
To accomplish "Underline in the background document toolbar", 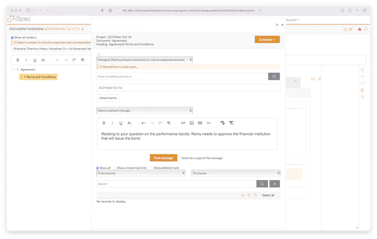I will (x=35, y=60).
